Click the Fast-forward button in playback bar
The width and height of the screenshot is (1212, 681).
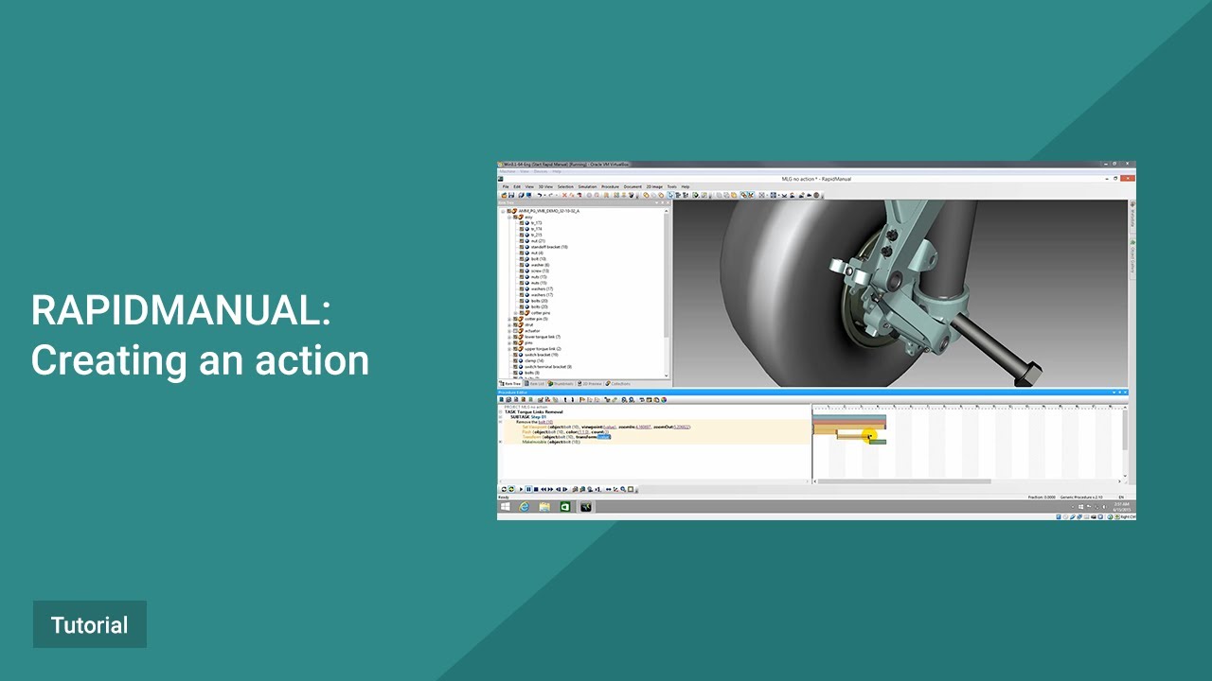551,489
